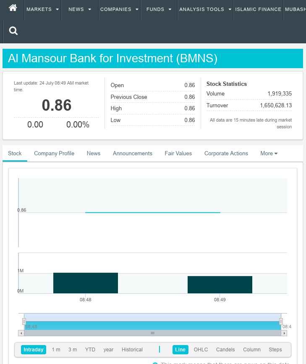Switch chart type to Steps
The image size is (306, 364).
(275, 350)
